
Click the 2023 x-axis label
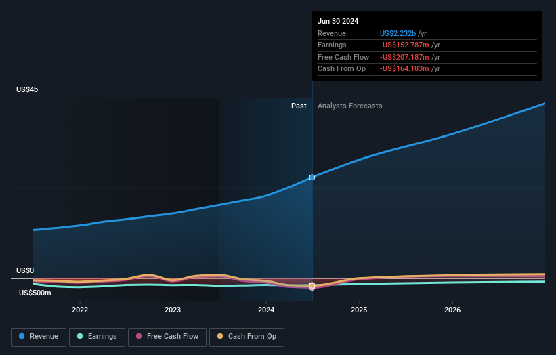tap(173, 310)
